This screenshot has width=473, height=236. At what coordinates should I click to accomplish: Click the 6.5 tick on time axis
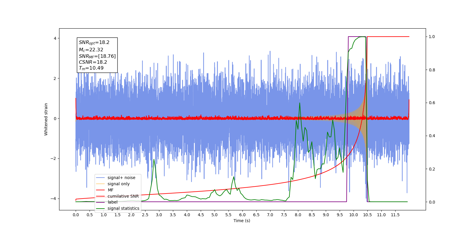[256, 215]
